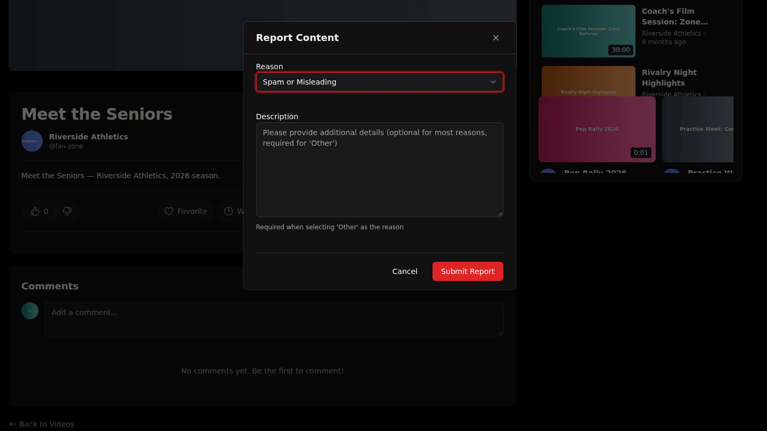Click the 0:01 duration badge
The width and height of the screenshot is (767, 431).
click(x=641, y=153)
